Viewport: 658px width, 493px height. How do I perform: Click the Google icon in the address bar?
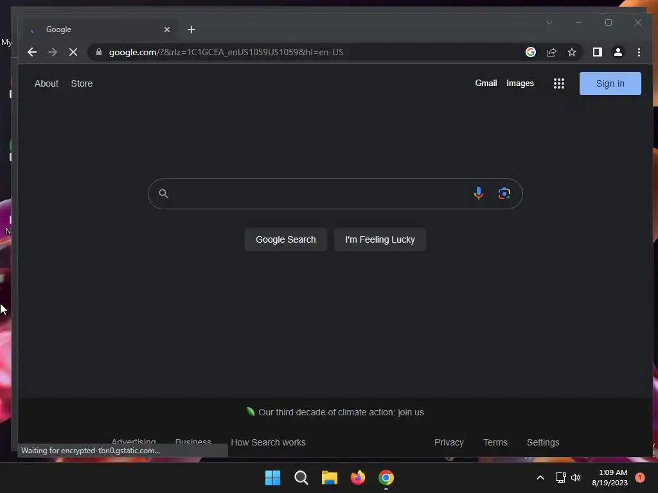tap(530, 52)
